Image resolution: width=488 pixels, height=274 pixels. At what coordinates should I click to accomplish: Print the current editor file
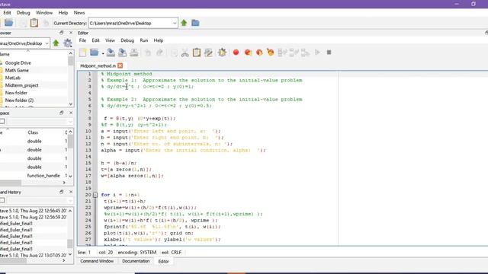coord(134,53)
